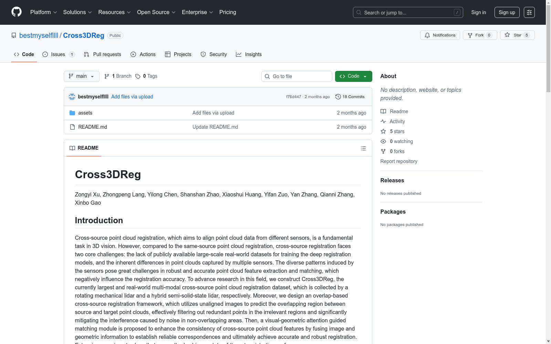This screenshot has width=551, height=344.
Task: Open commit hash f76d447
Action: (x=293, y=97)
